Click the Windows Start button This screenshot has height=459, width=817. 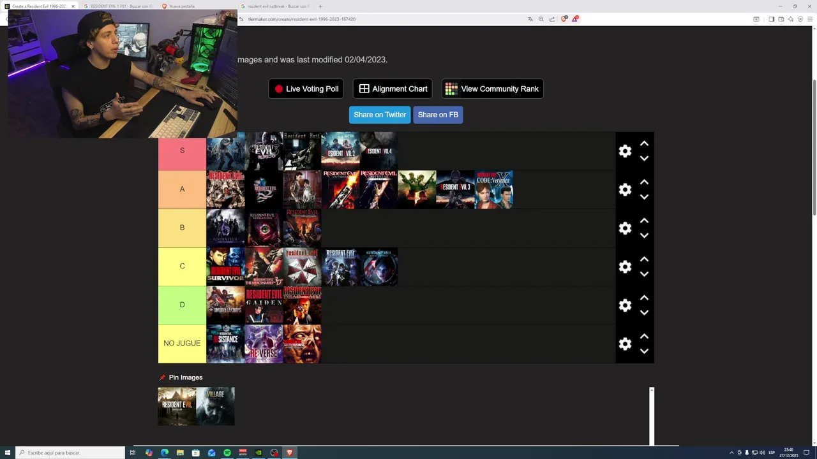pos(6,453)
